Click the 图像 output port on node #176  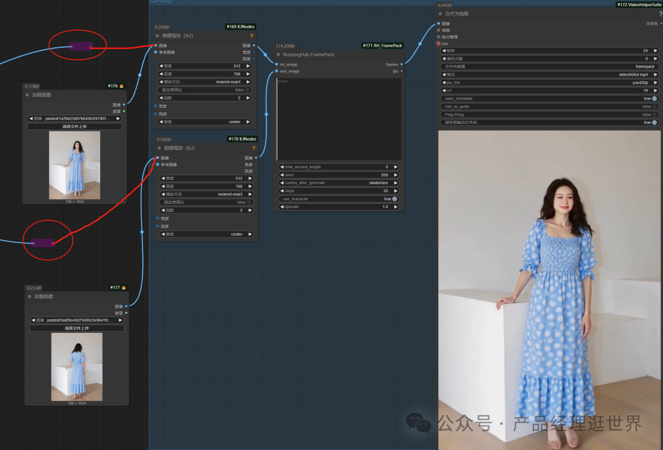[x=124, y=104]
